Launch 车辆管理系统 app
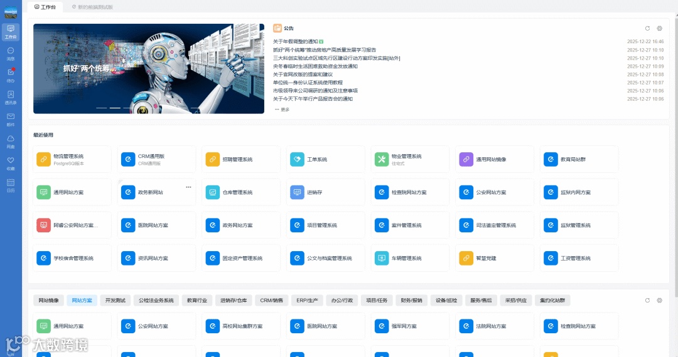 [410, 258]
